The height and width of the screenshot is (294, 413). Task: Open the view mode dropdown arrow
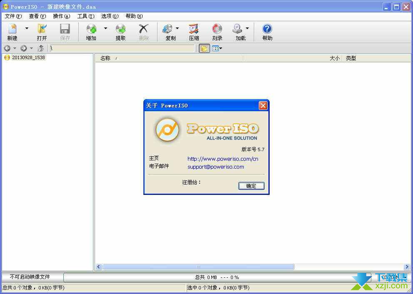[221, 48]
